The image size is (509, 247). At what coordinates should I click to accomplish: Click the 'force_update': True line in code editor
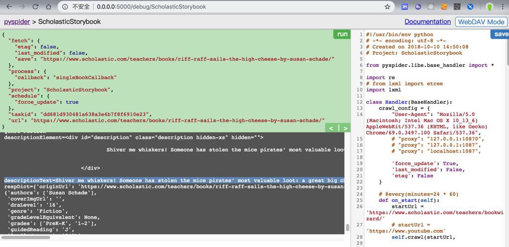[x=425, y=163]
